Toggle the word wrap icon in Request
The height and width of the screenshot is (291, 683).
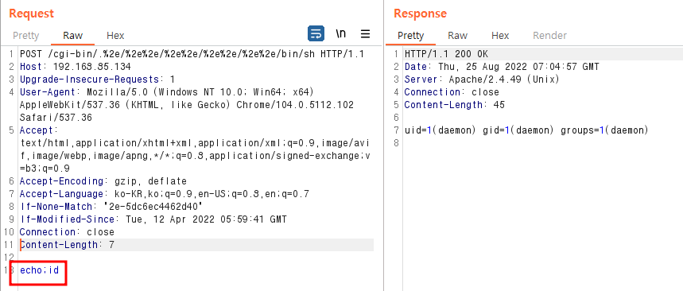(x=316, y=33)
